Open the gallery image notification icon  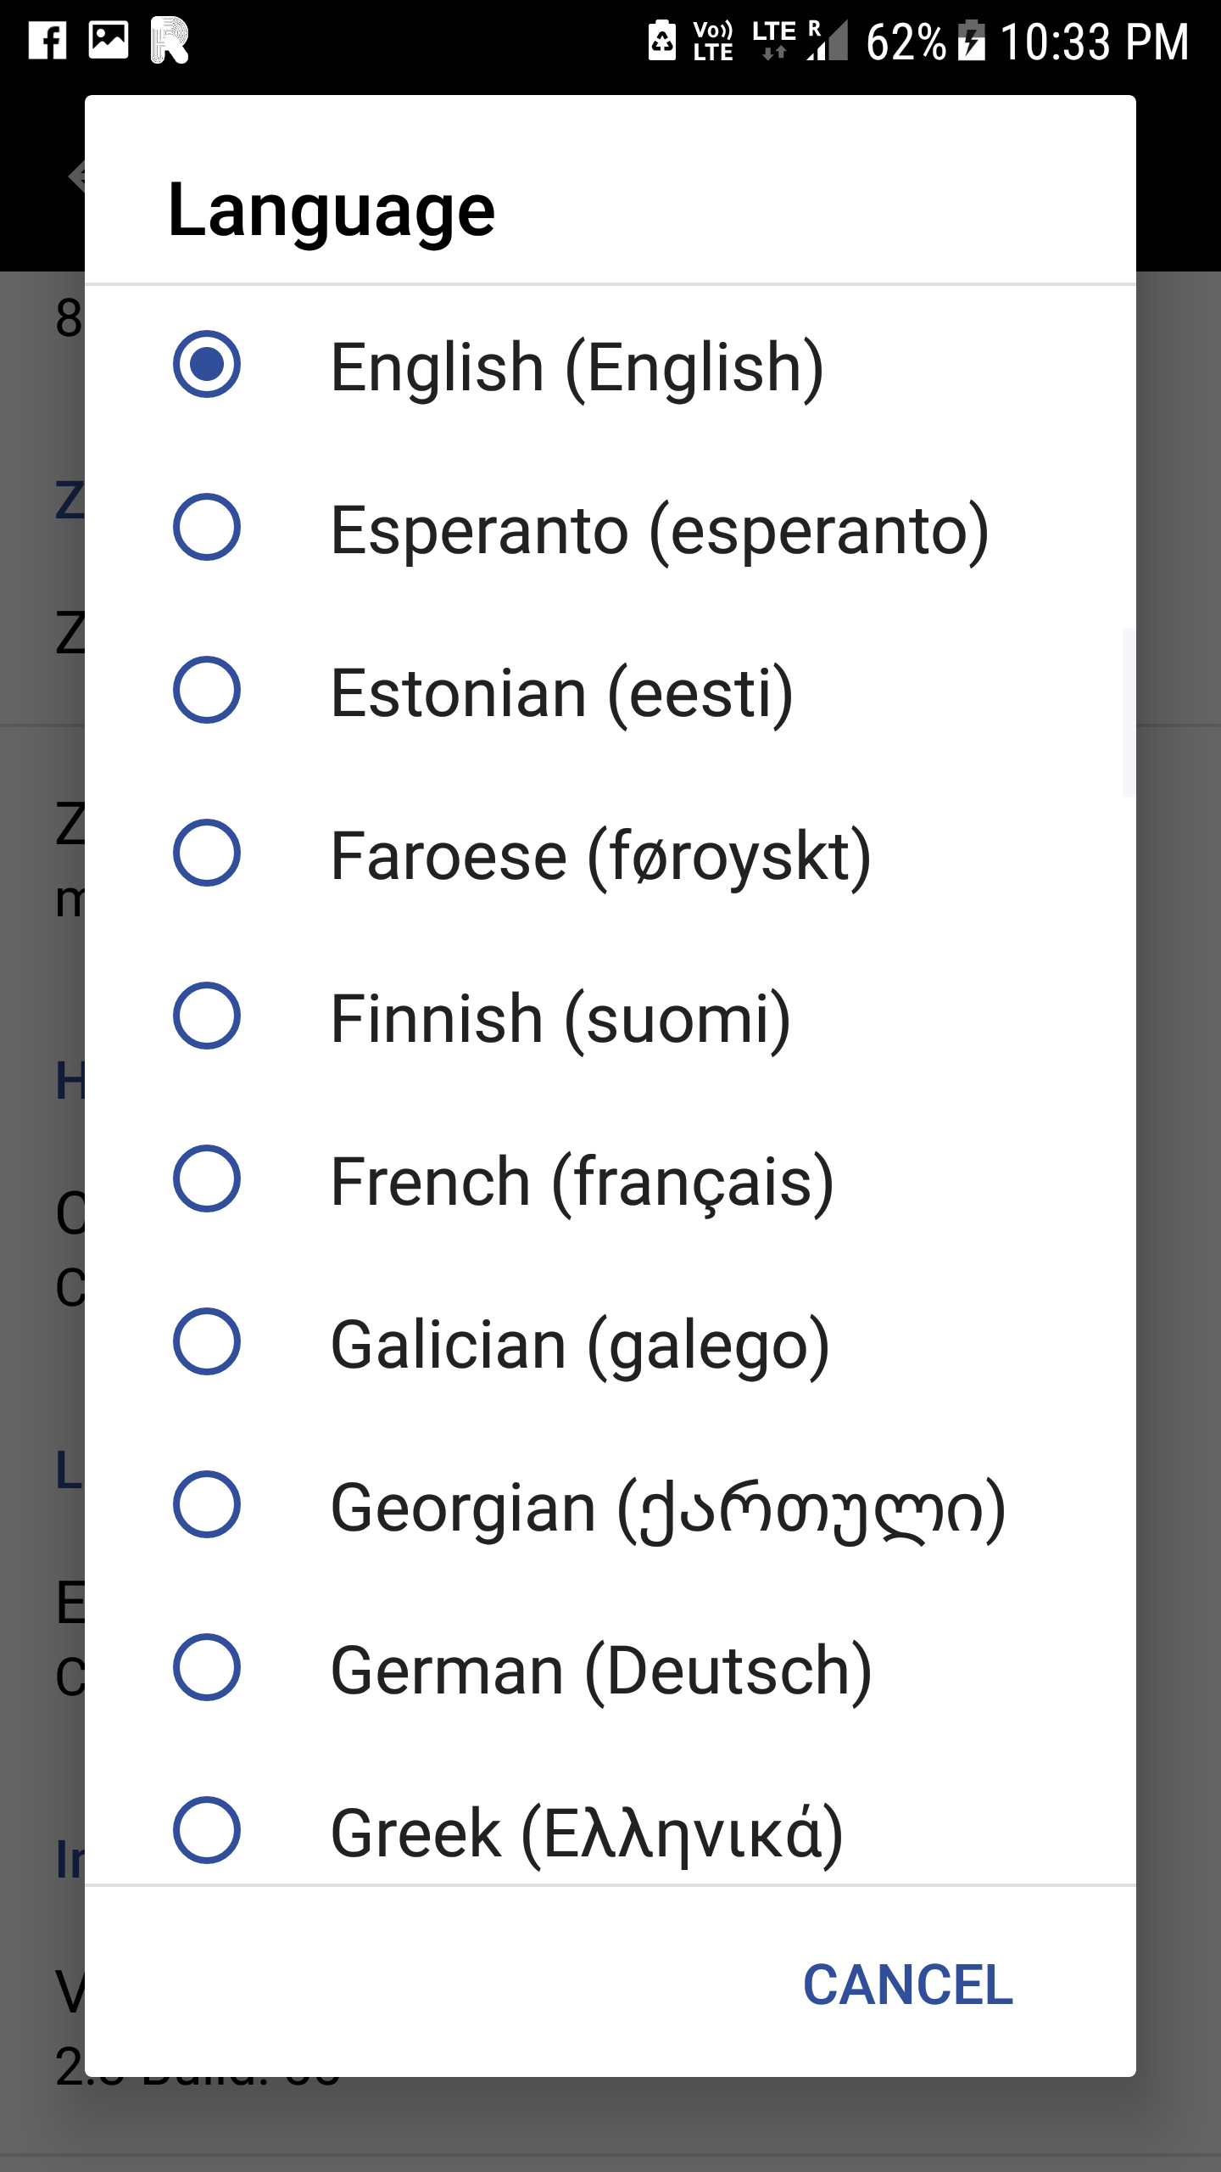click(110, 40)
